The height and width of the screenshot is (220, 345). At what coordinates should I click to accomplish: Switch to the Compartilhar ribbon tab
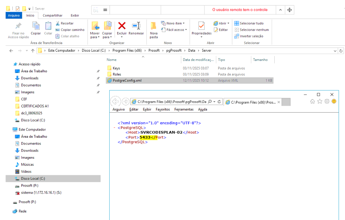click(52, 15)
